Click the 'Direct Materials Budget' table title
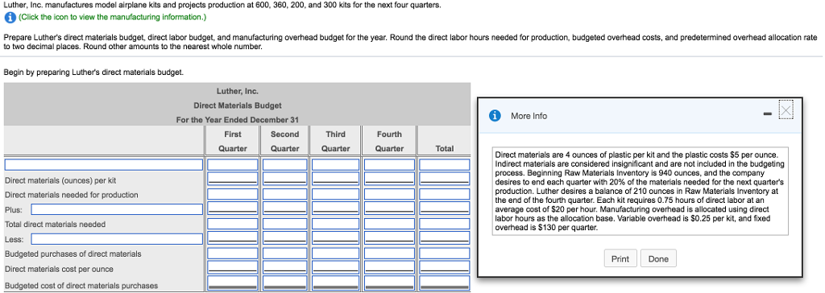The height and width of the screenshot is (293, 825). [238, 105]
